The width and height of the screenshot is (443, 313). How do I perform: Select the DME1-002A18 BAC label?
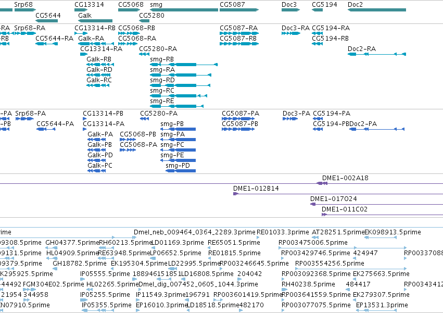click(345, 178)
